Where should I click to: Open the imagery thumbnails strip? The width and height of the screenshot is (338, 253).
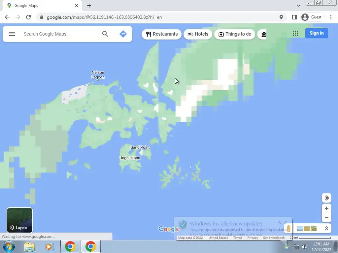(x=307, y=228)
